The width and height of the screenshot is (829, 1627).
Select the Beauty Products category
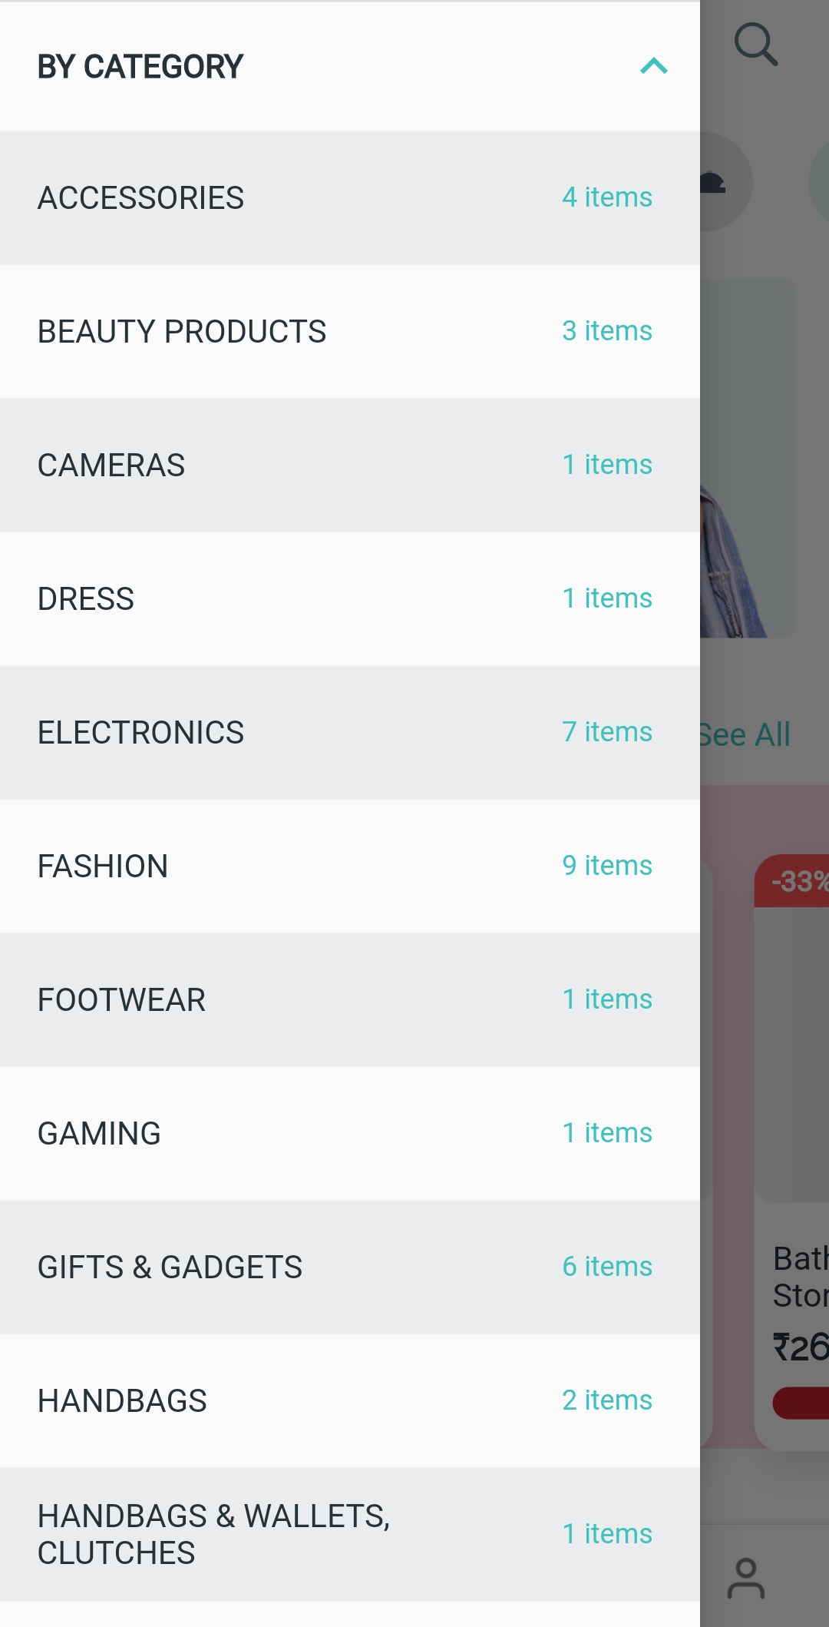pyautogui.click(x=350, y=332)
